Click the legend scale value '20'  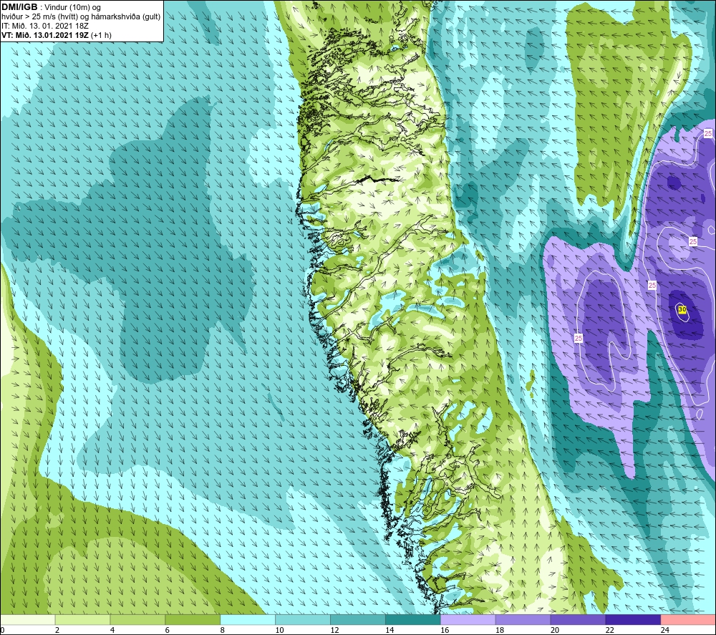pyautogui.click(x=555, y=630)
